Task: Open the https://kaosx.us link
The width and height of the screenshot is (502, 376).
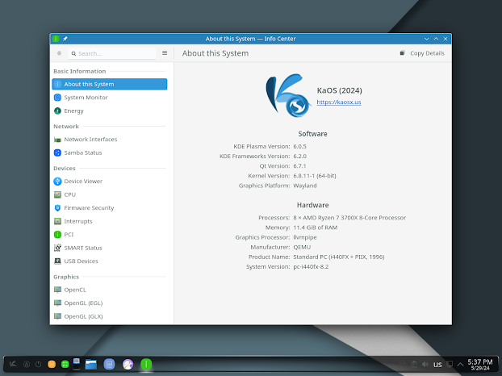Action: coord(339,102)
